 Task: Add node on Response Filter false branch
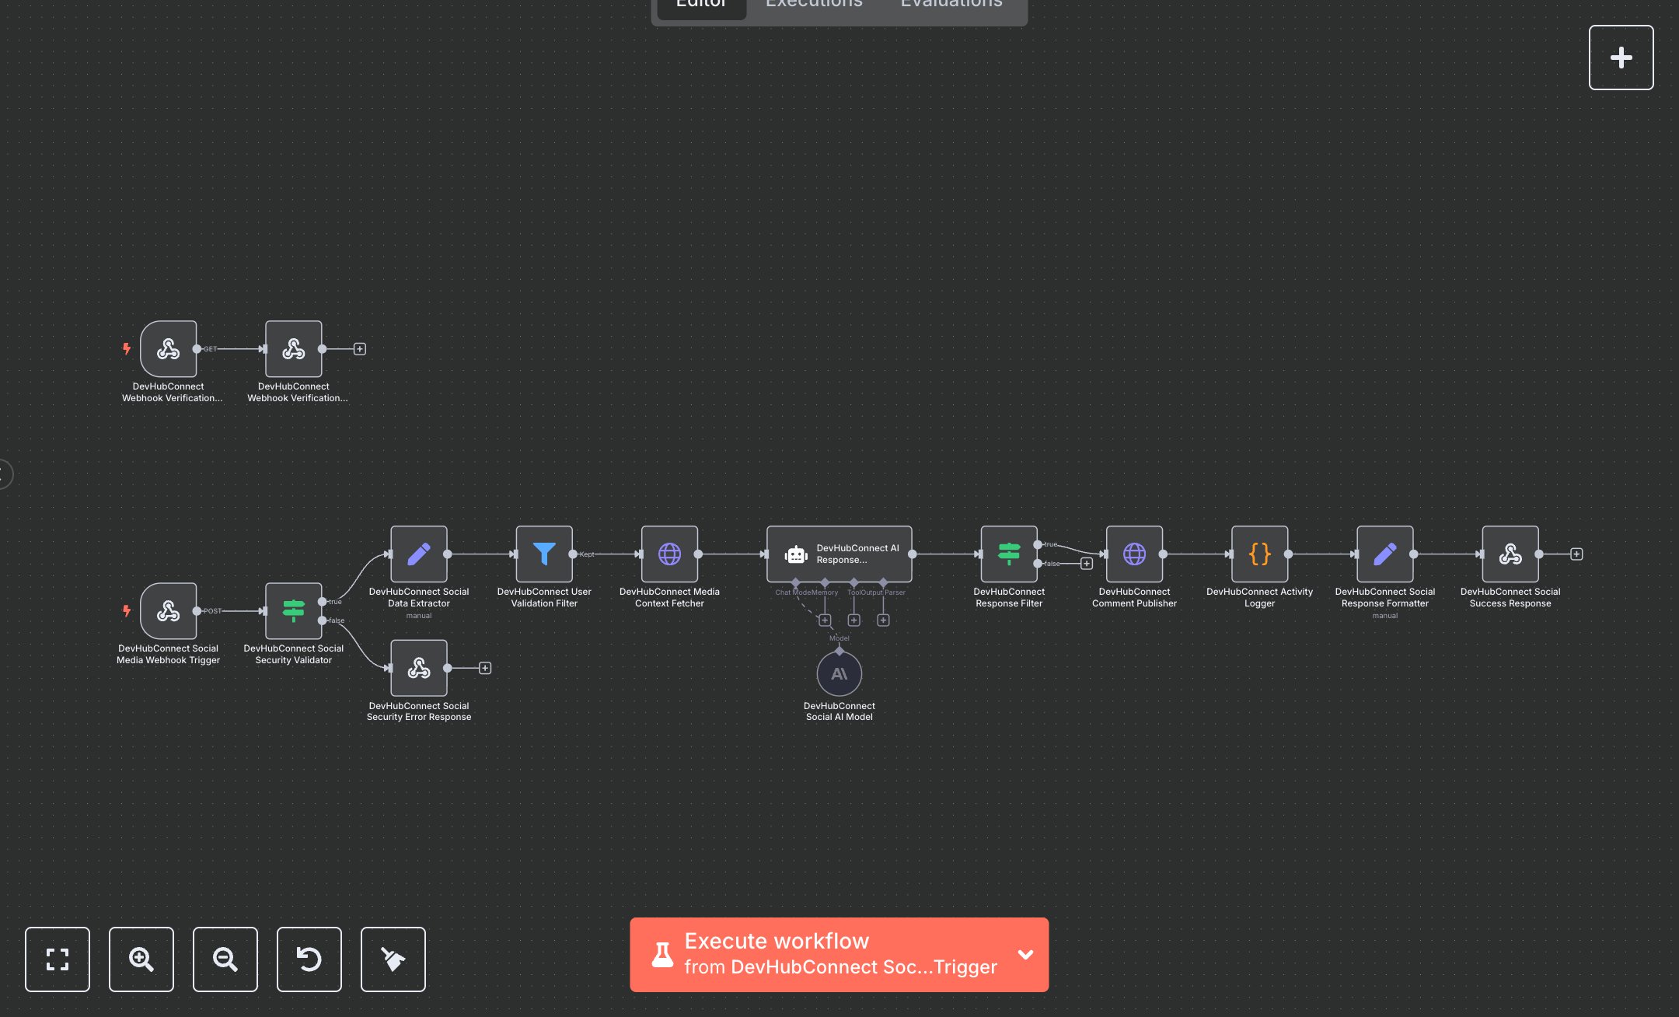(1087, 564)
